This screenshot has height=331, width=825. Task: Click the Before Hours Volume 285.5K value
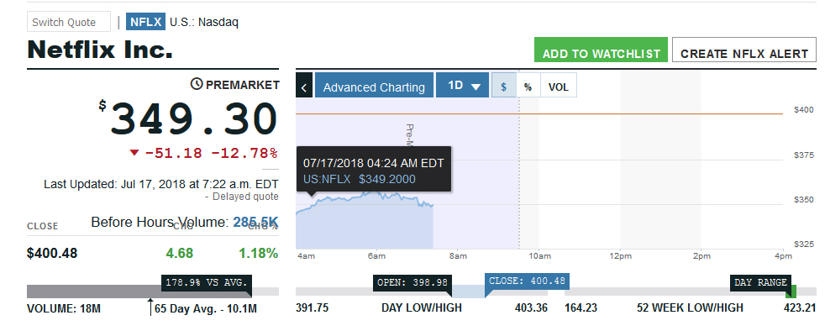pos(255,222)
